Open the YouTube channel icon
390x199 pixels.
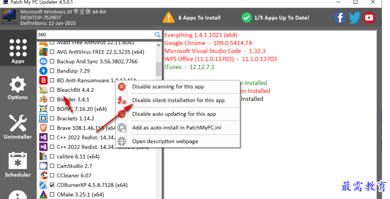(x=369, y=18)
